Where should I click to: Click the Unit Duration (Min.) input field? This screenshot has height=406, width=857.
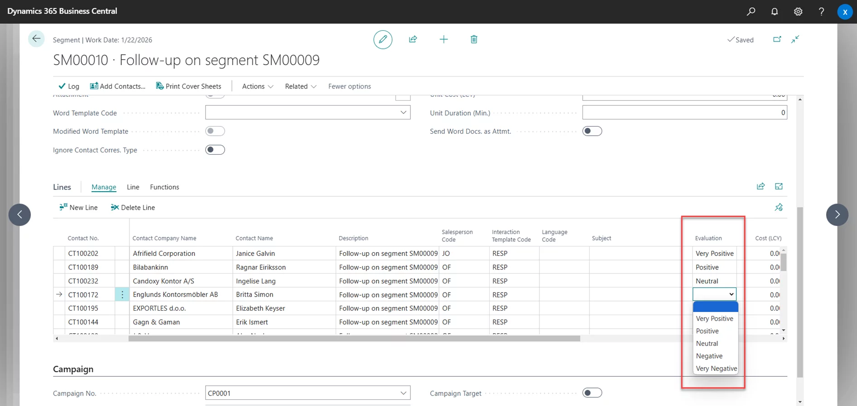tap(684, 113)
